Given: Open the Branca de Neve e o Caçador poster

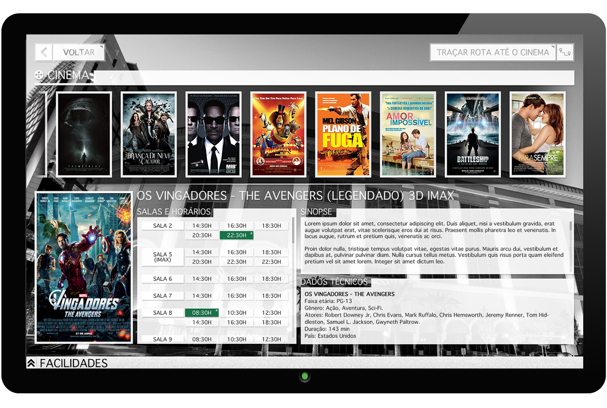Looking at the screenshot, I should click(149, 134).
